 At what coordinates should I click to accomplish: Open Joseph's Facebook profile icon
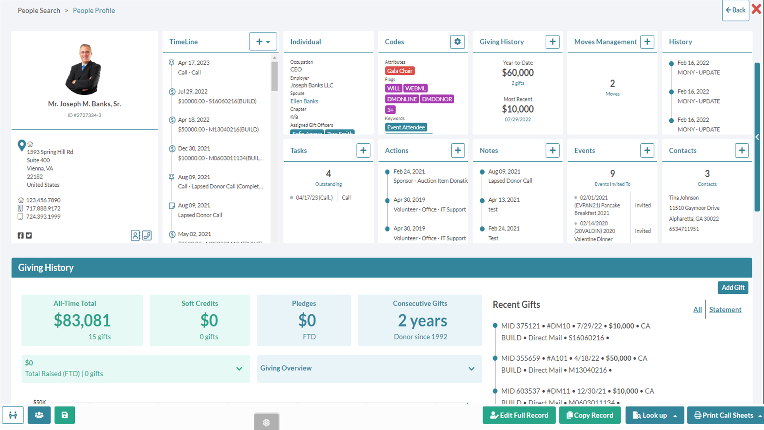21,236
